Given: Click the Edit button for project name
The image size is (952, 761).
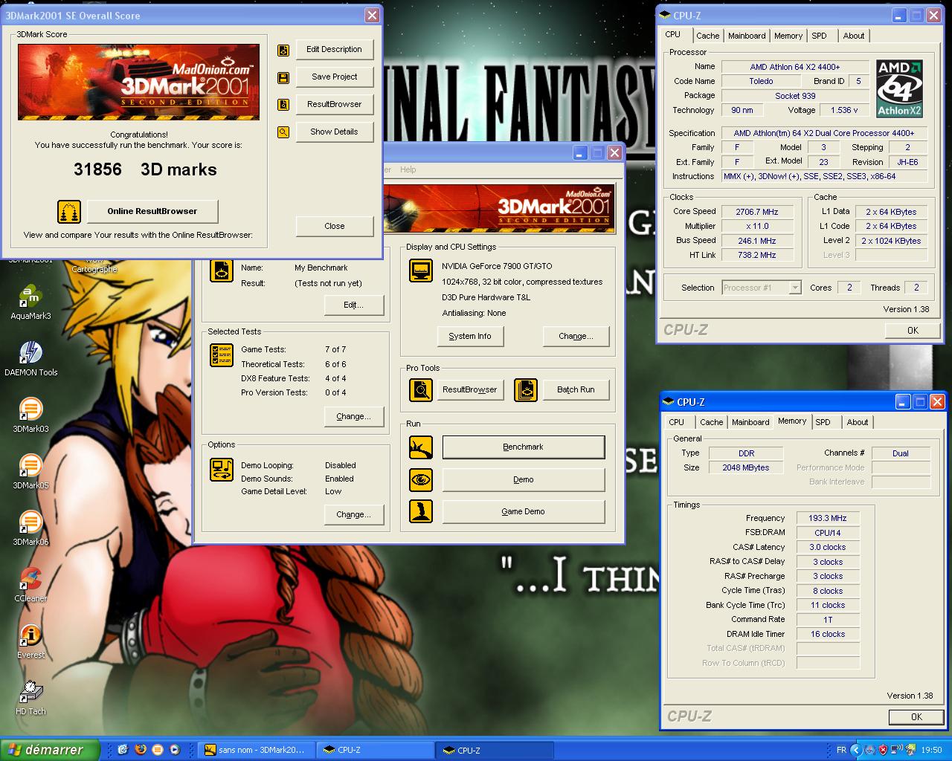Looking at the screenshot, I should click(x=354, y=305).
